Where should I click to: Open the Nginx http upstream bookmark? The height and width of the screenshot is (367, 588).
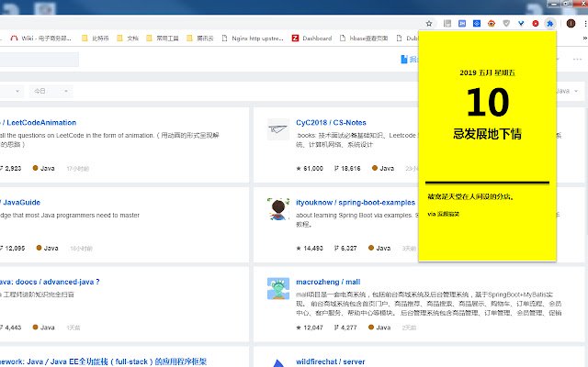pos(253,39)
